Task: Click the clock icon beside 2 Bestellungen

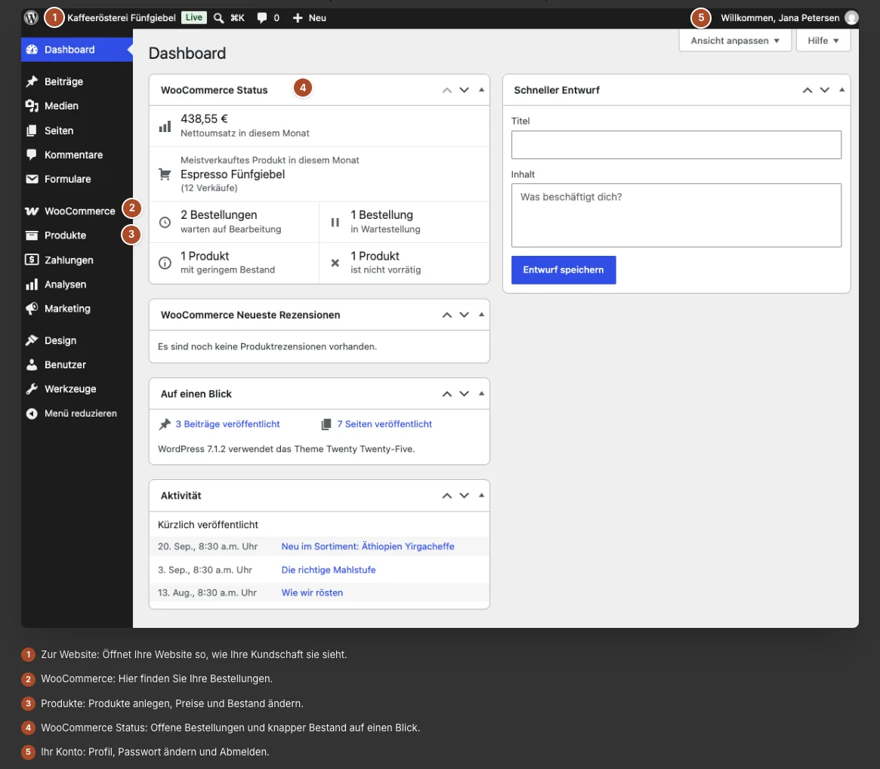Action: (165, 222)
